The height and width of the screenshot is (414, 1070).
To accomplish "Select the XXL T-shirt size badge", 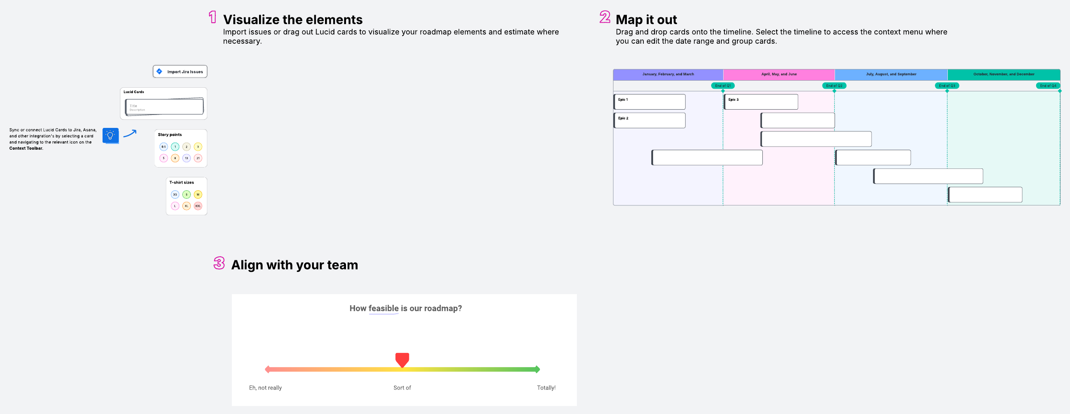I will [198, 206].
